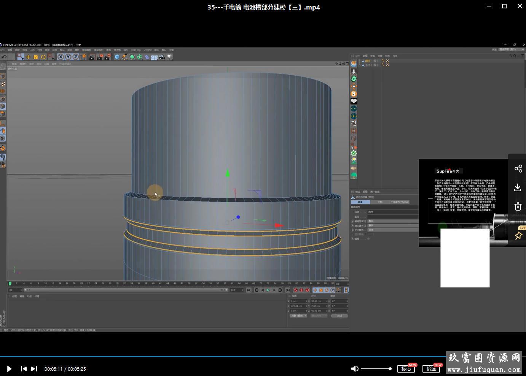Click the position Y field 72.644 cm
The height and width of the screenshot is (376, 526).
299,306
